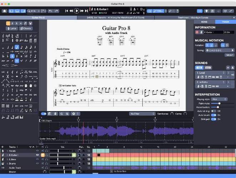Select the highlighted eighth note duration
The height and width of the screenshot is (178, 236).
17,47
